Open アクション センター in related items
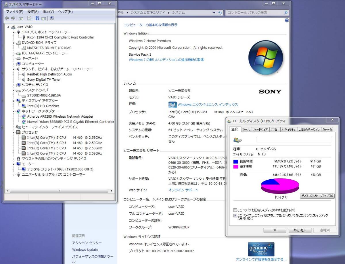This screenshot has height=264, width=345. [x=87, y=243]
